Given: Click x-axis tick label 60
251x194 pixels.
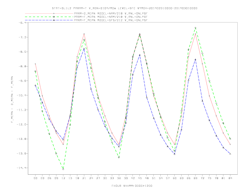Looking at the screenshot, I should click(175, 178).
